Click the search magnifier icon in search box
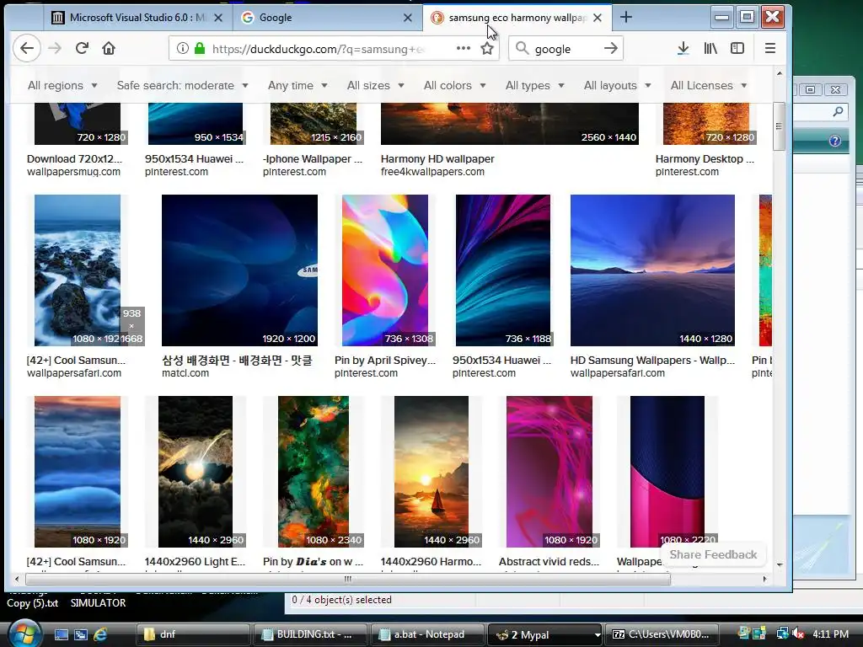 (x=522, y=48)
